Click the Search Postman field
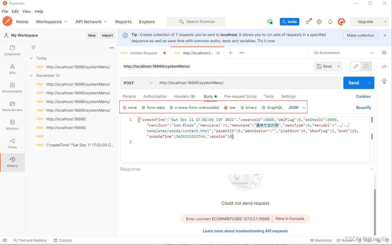 click(x=196, y=22)
